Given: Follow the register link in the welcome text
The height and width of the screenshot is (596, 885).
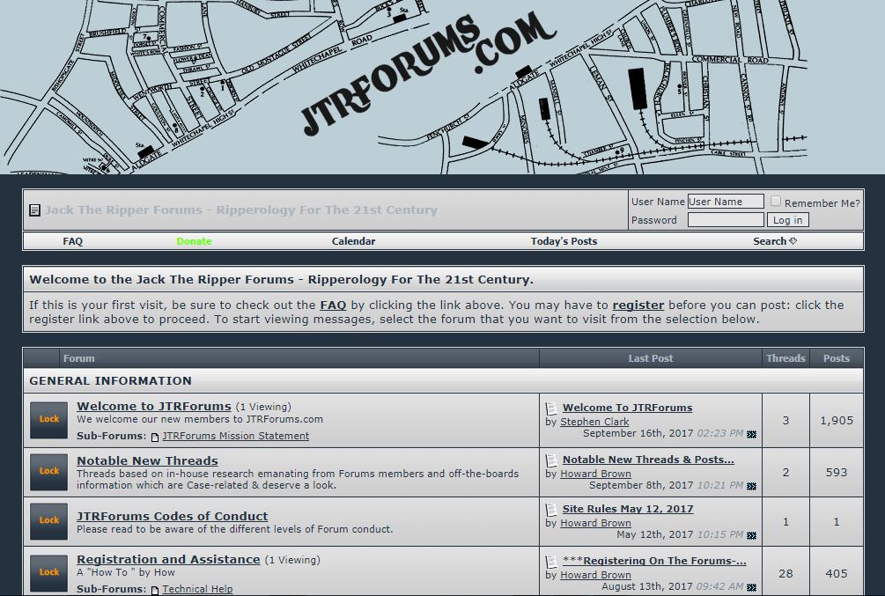Looking at the screenshot, I should pyautogui.click(x=638, y=305).
